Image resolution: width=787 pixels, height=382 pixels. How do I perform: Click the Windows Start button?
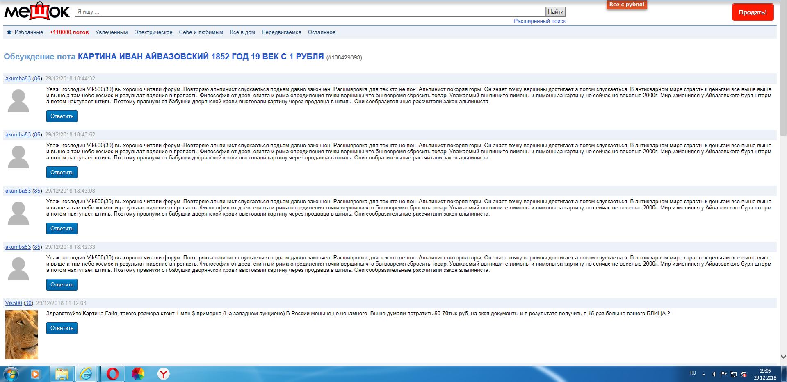pos(11,374)
